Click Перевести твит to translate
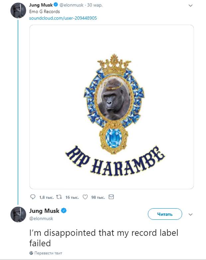 pos(48,253)
